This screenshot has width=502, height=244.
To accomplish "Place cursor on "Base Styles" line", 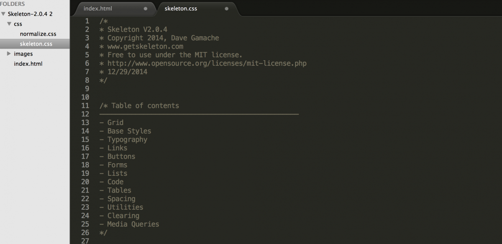I will click(x=129, y=131).
